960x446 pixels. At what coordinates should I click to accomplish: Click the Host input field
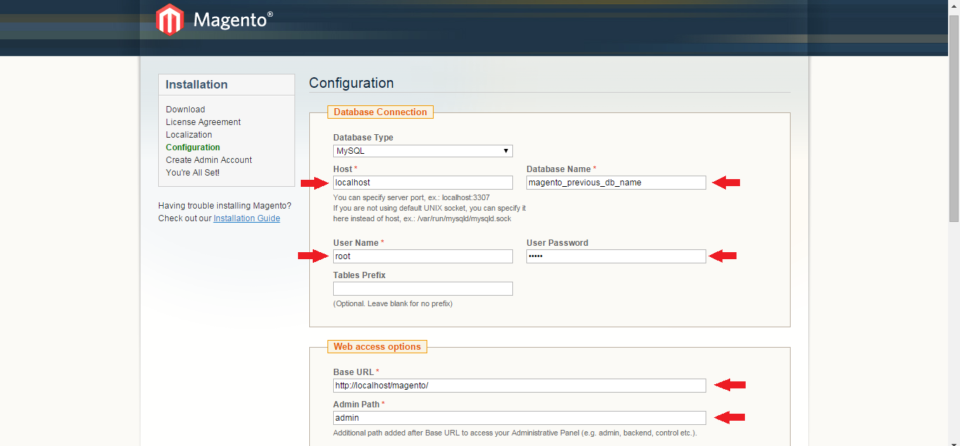click(x=423, y=183)
